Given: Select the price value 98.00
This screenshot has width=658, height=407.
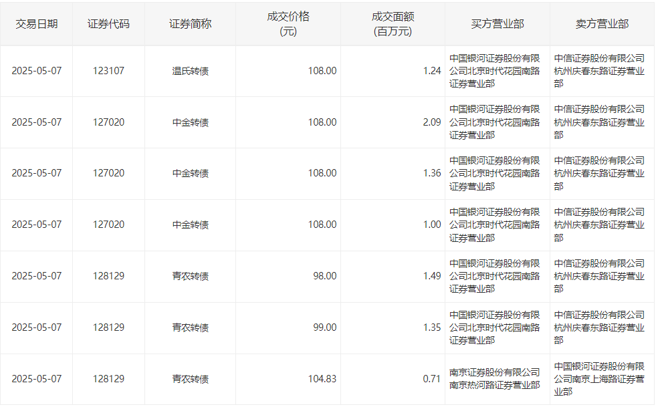Looking at the screenshot, I should pyautogui.click(x=325, y=275).
